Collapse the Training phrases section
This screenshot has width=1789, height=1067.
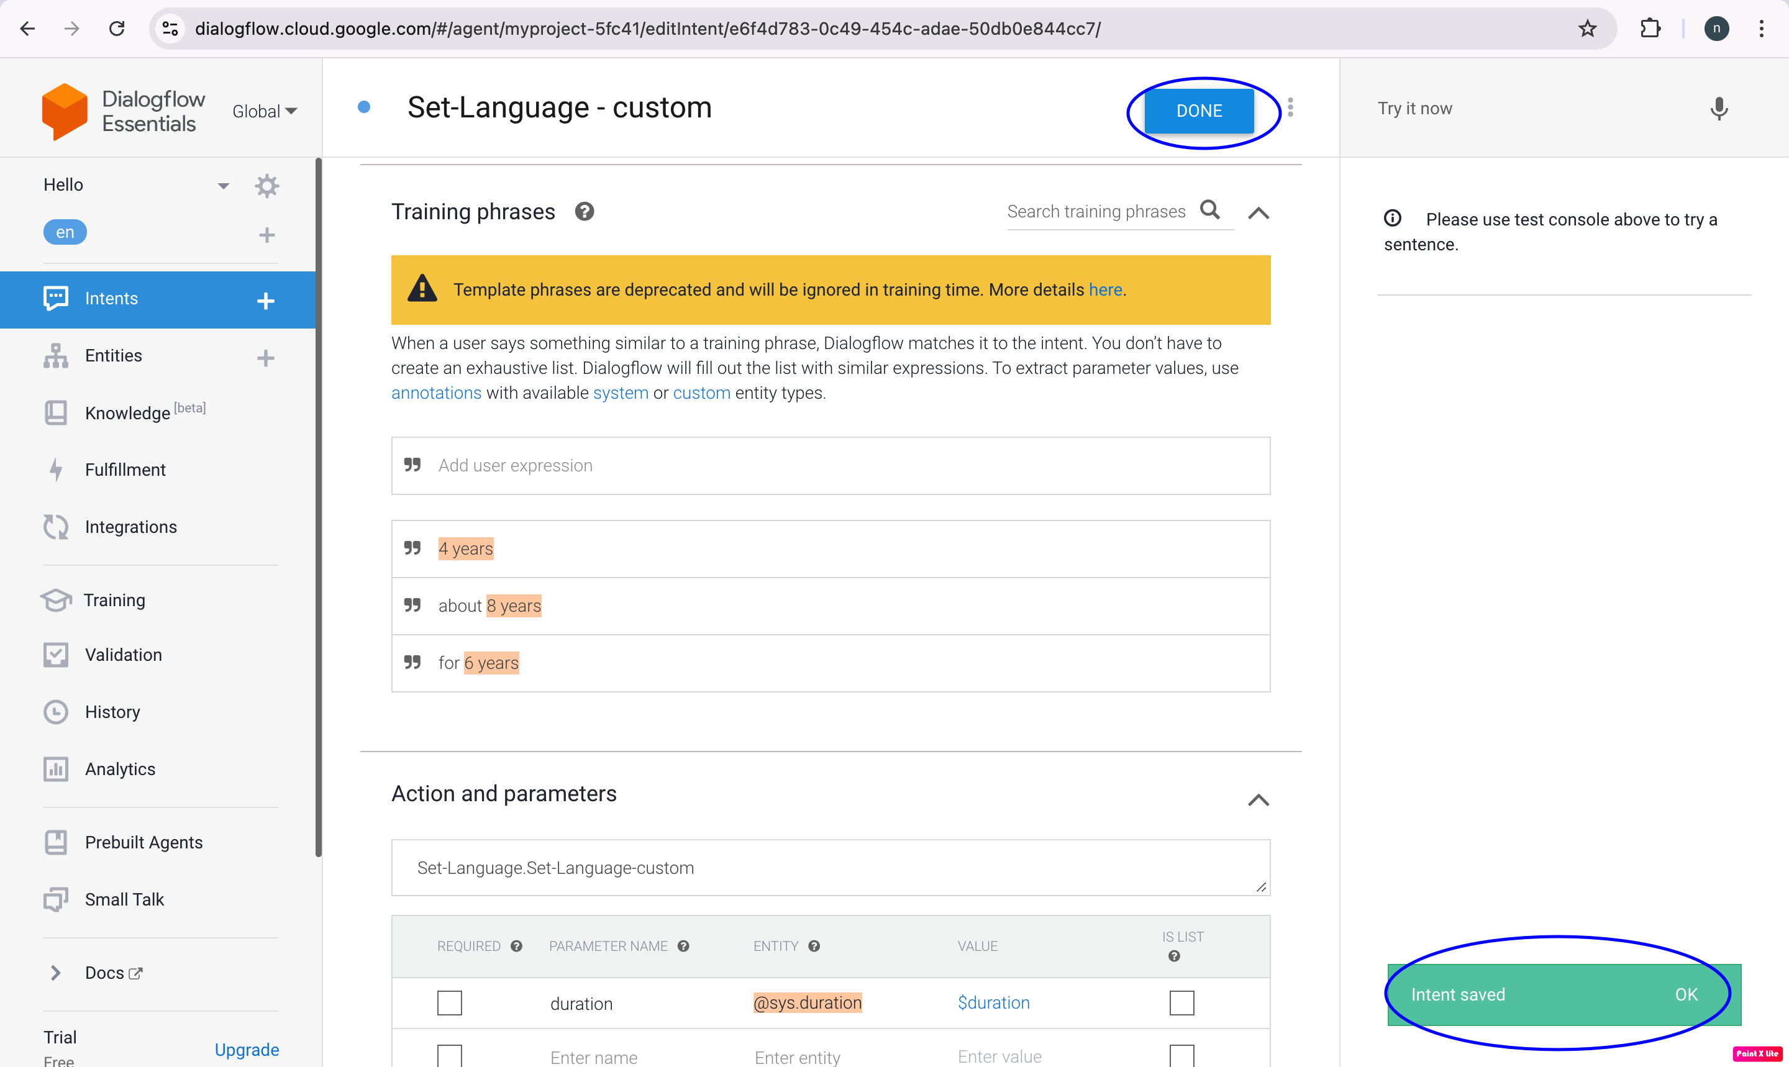click(x=1259, y=213)
